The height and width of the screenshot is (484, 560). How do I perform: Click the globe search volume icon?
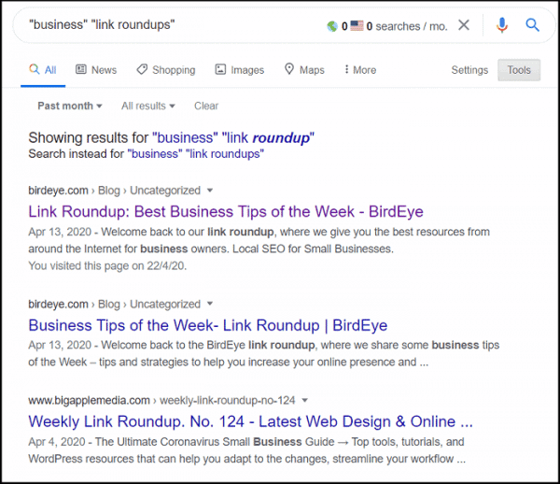point(332,26)
